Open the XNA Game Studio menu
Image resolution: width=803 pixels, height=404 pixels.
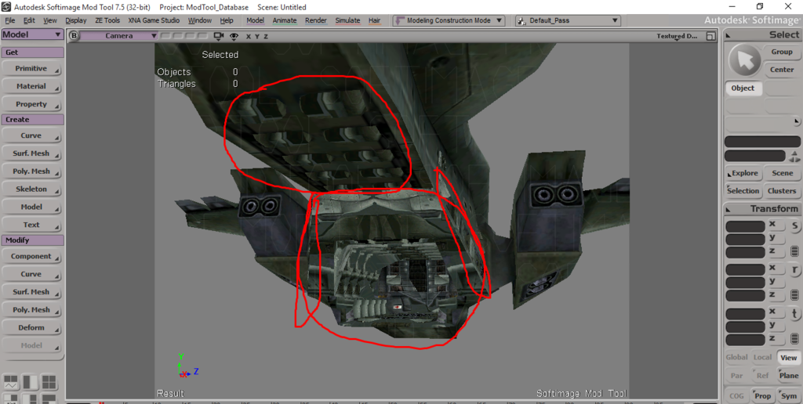[x=154, y=20]
